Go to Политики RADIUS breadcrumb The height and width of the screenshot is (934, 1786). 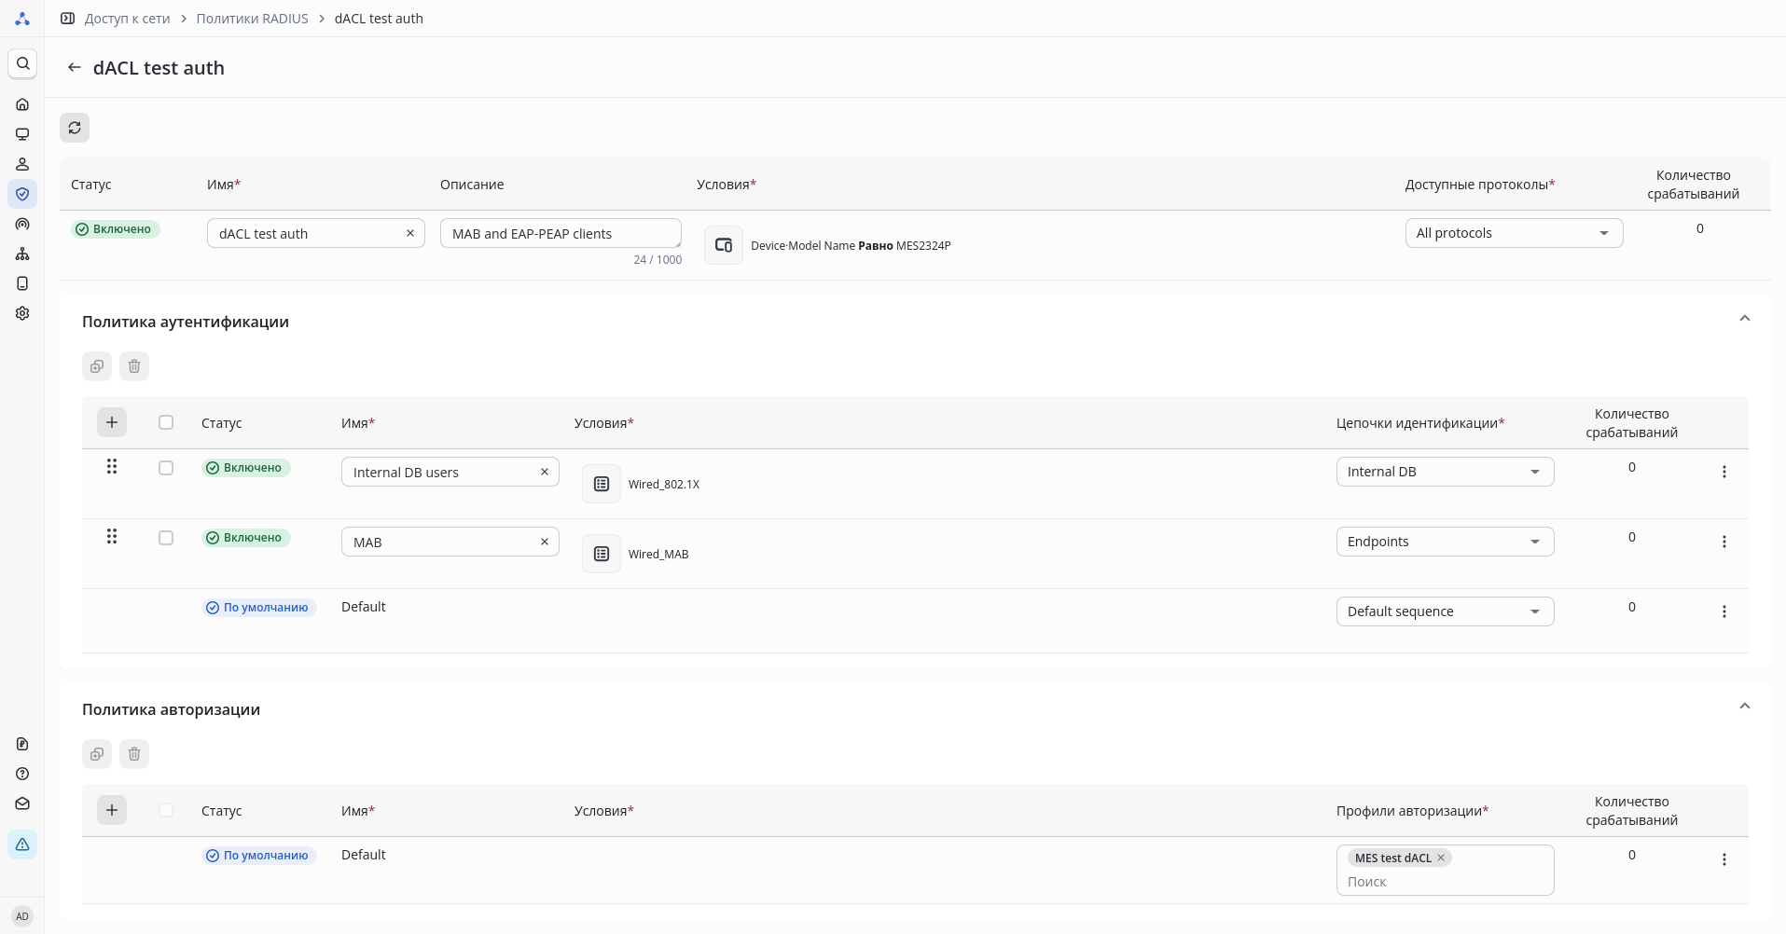(252, 19)
